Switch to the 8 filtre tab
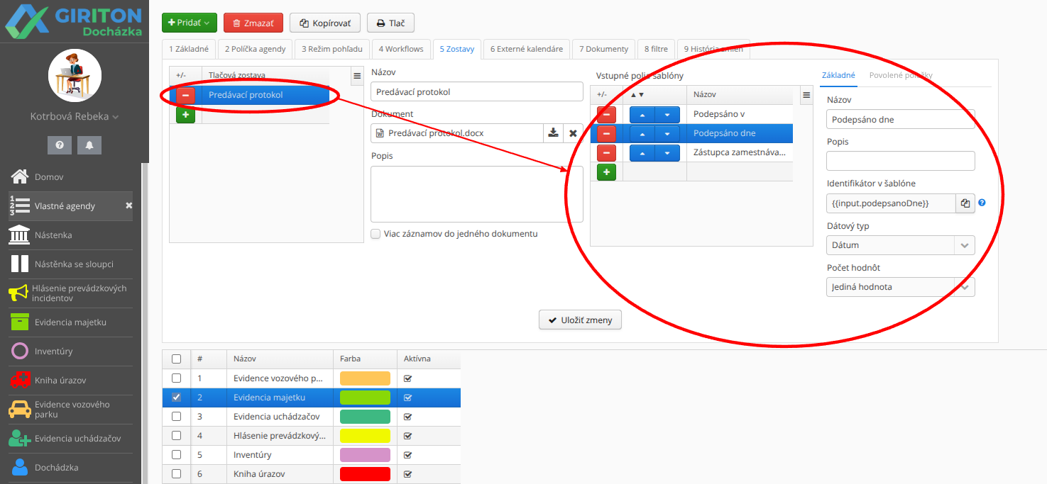The image size is (1047, 484). pyautogui.click(x=656, y=49)
